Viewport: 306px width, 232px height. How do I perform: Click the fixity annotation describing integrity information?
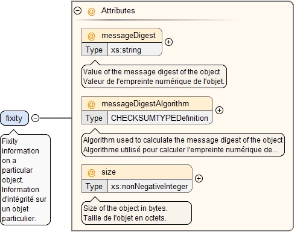tap(25, 179)
